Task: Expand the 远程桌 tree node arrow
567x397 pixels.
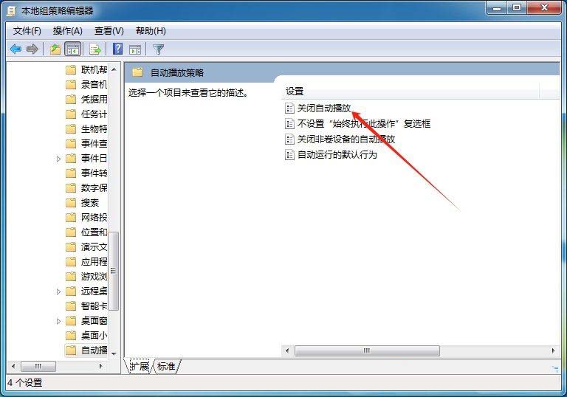Action: [x=58, y=291]
